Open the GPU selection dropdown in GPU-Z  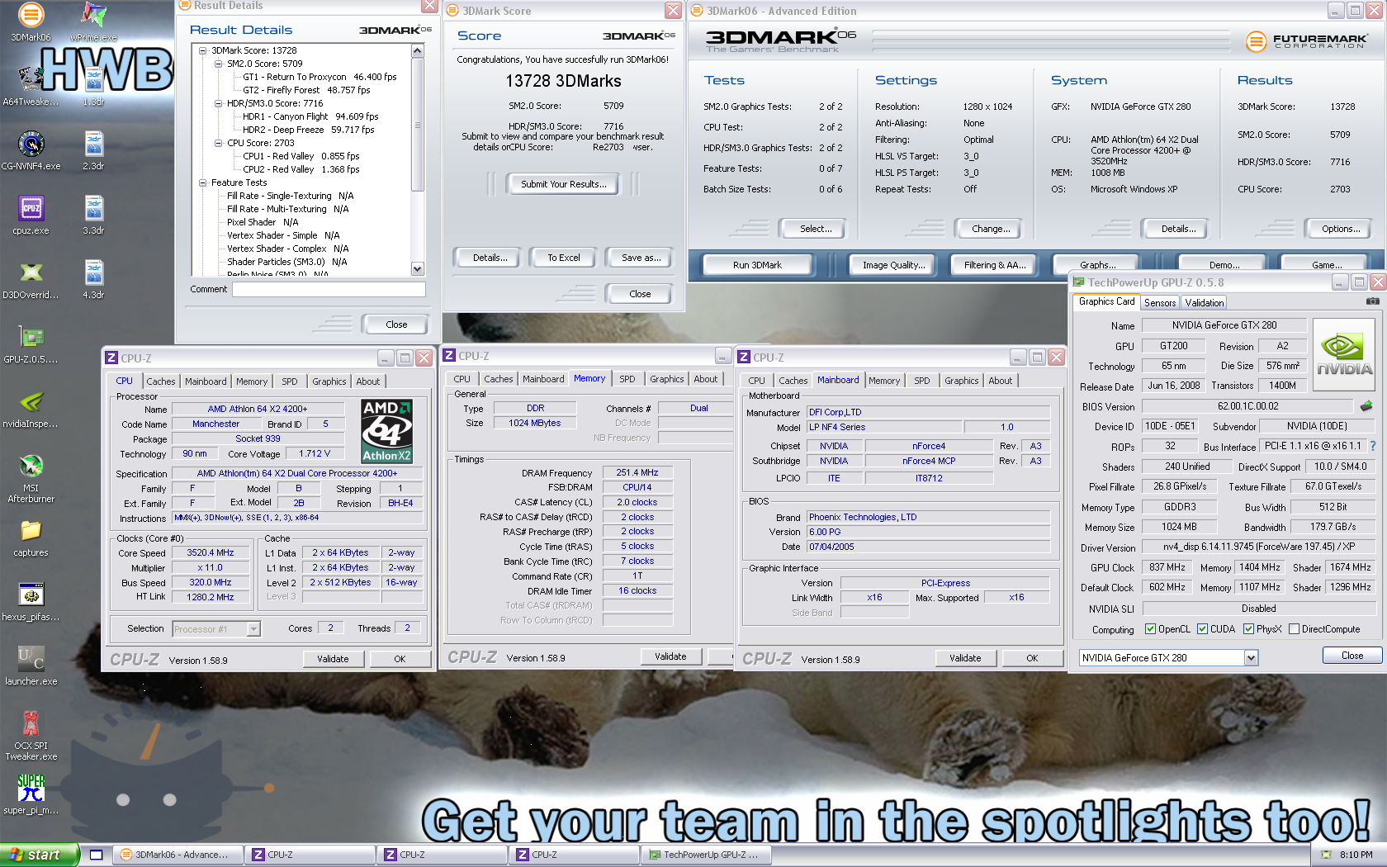(1252, 658)
